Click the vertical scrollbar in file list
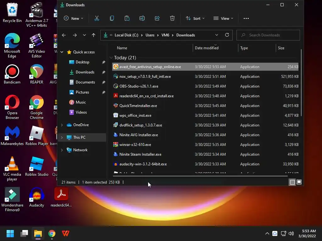 coord(301,83)
